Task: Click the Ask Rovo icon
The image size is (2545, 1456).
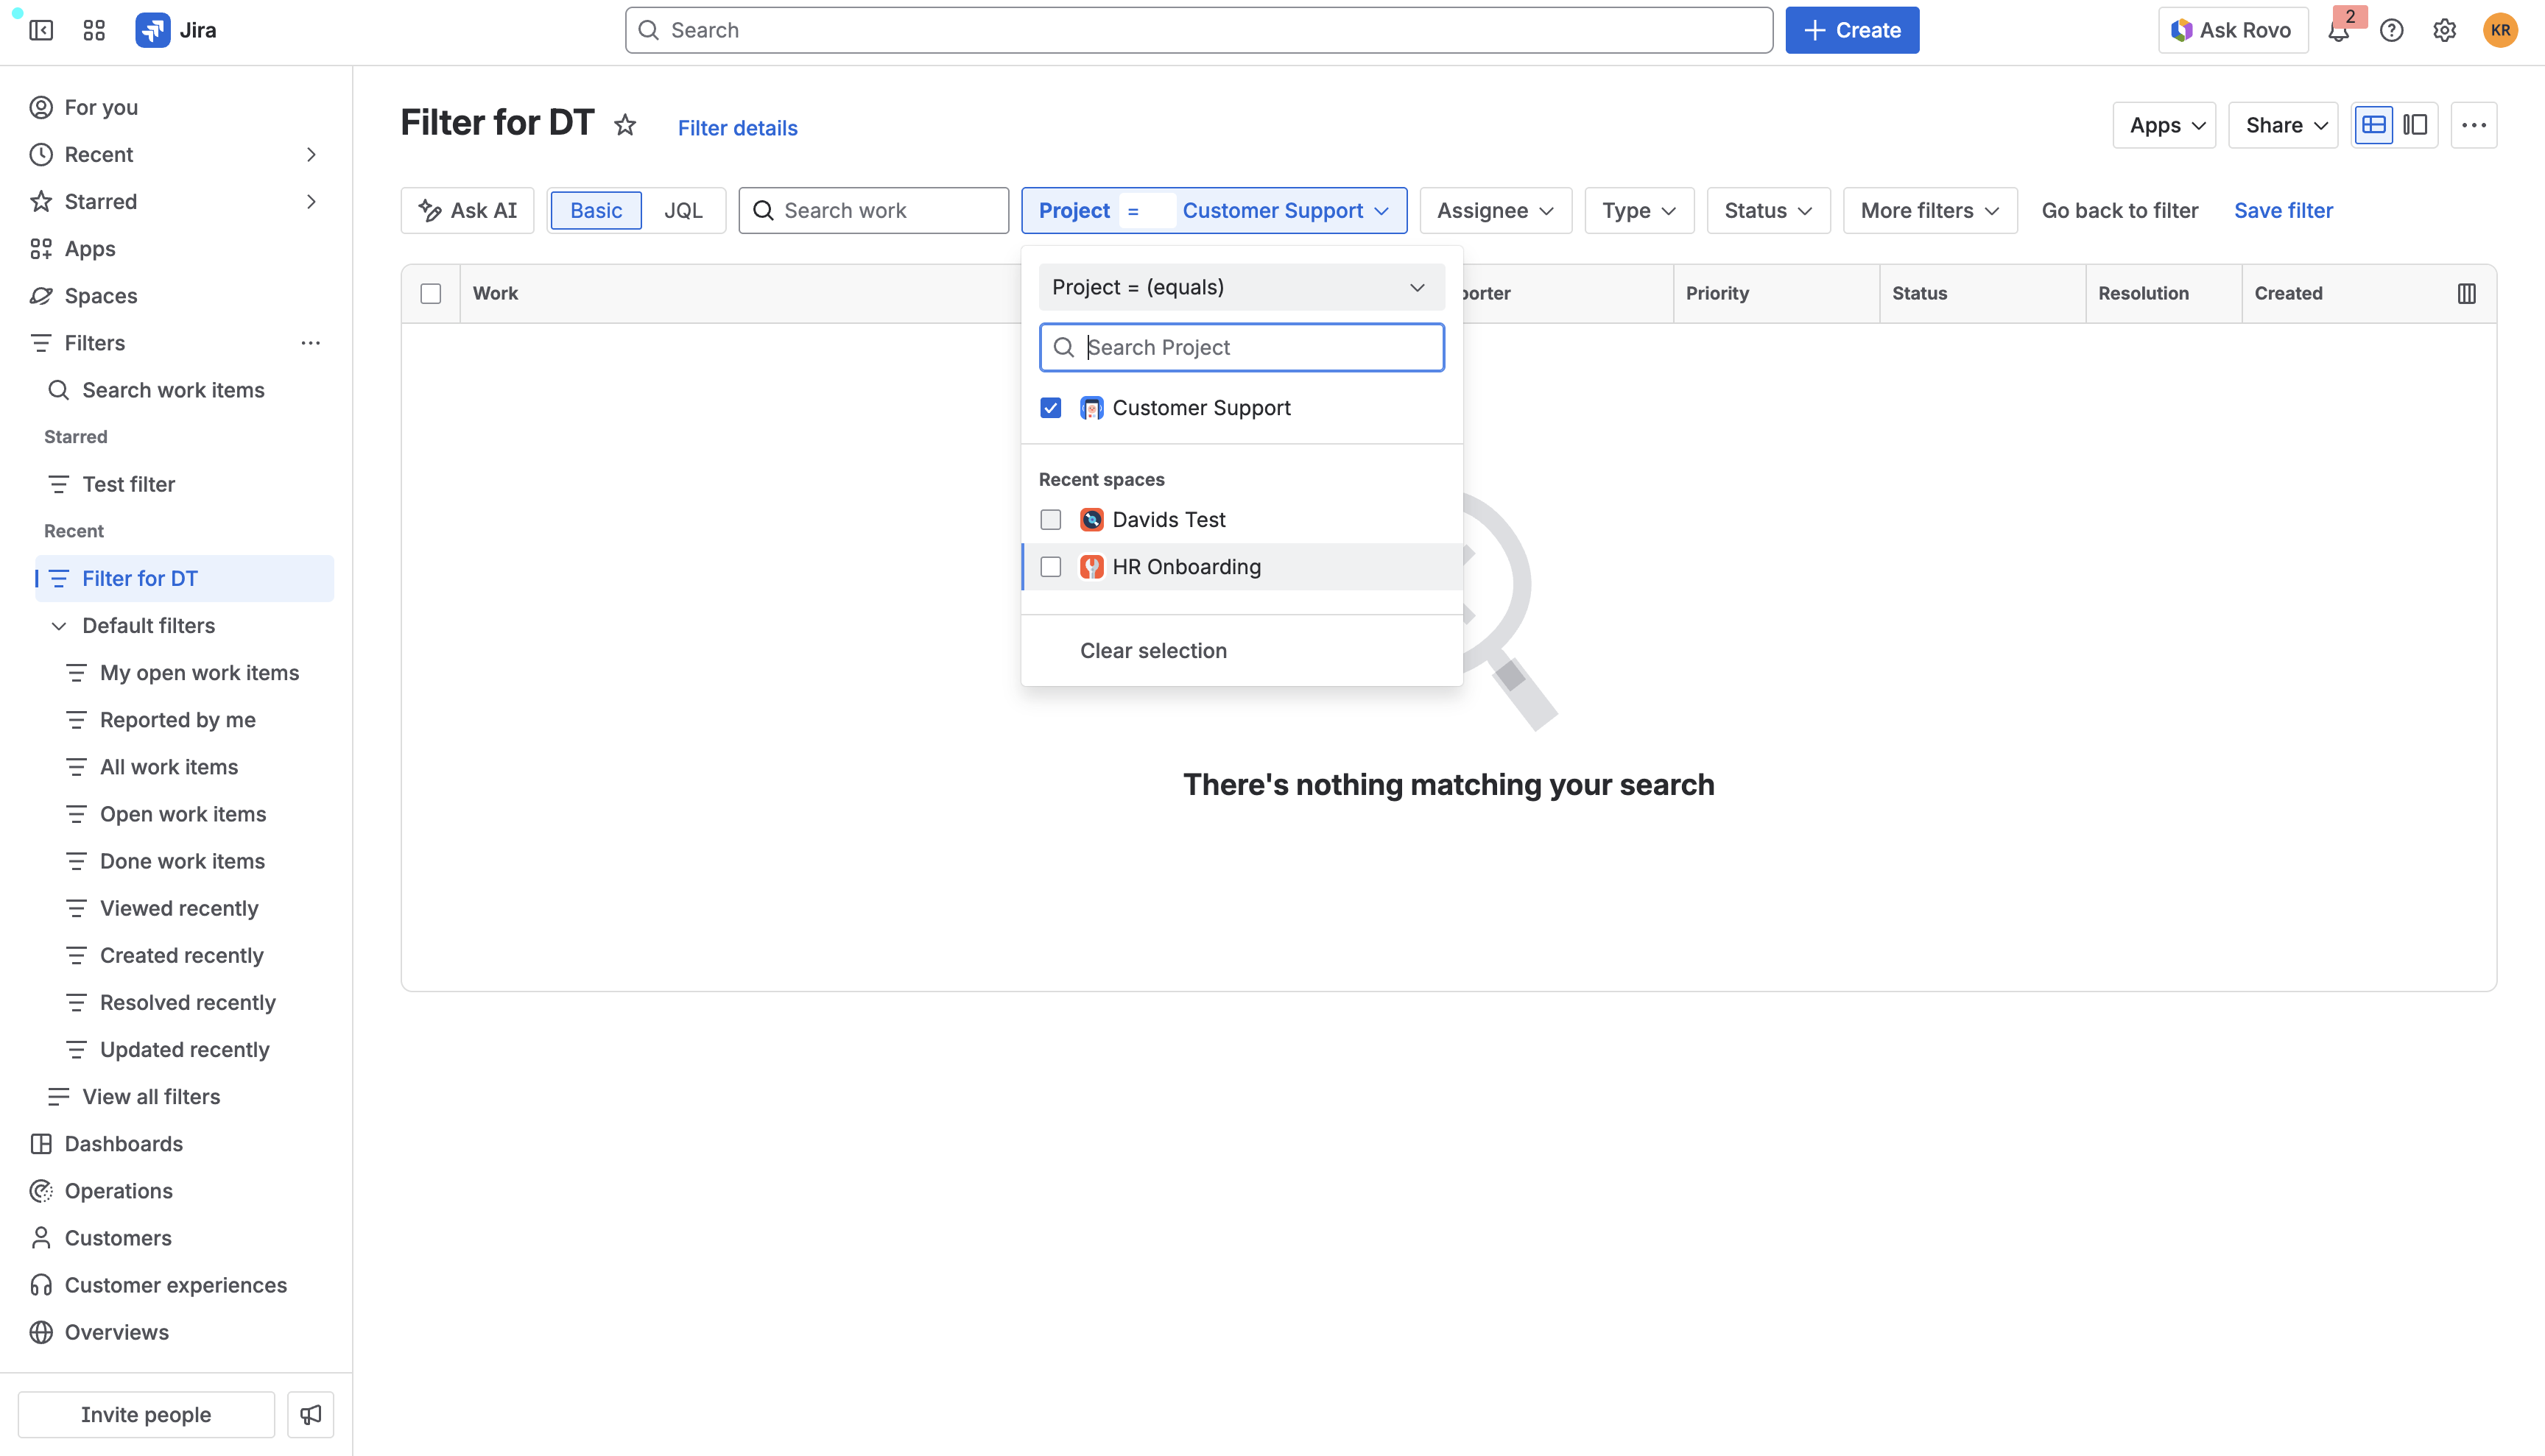Action: 2181,30
